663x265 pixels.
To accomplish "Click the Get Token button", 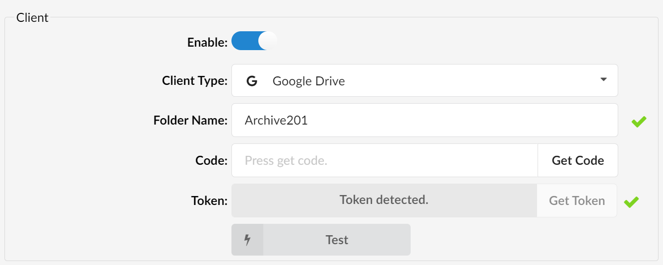I will click(x=577, y=200).
